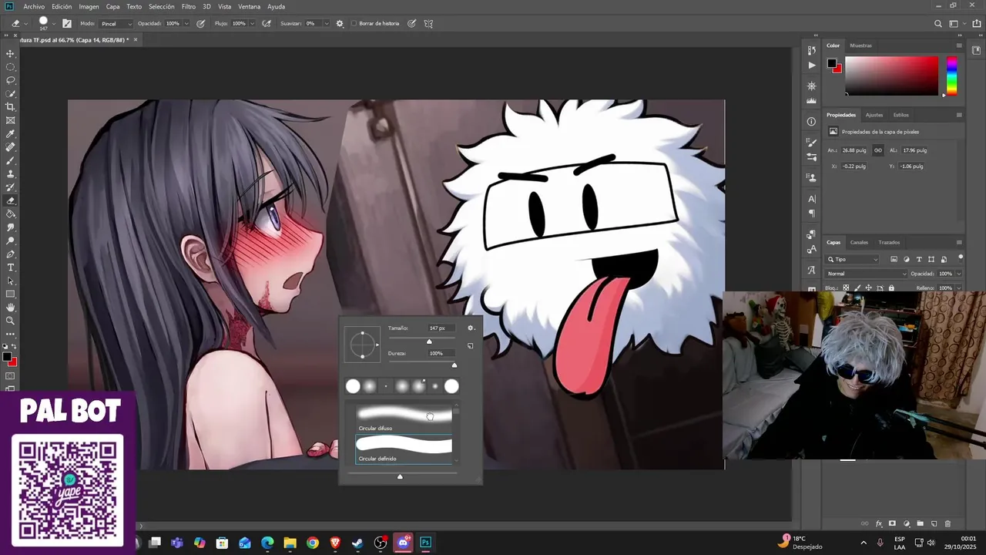Image resolution: width=986 pixels, height=555 pixels.
Task: Toggle layer filtering switch on
Action: point(961,257)
